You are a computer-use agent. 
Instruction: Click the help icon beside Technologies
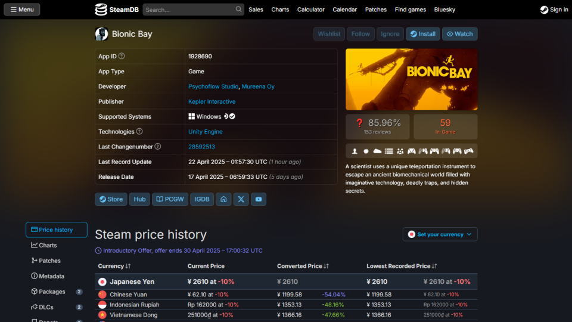(x=139, y=131)
